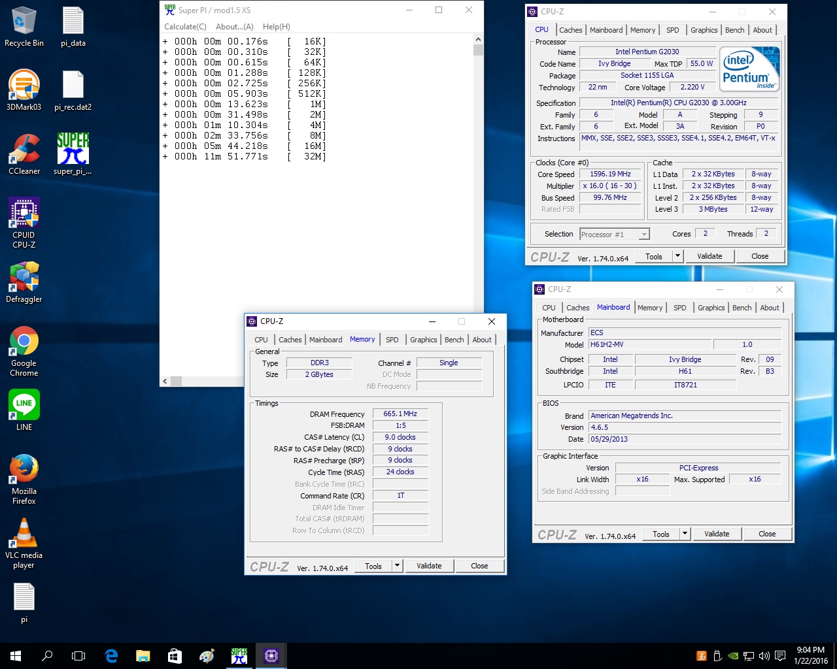Click the DRAM Frequency value 665.1 MHz
The image size is (837, 669).
(400, 414)
